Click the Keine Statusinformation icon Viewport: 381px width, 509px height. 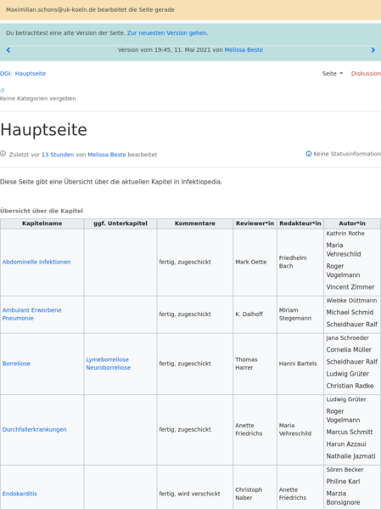(x=309, y=154)
